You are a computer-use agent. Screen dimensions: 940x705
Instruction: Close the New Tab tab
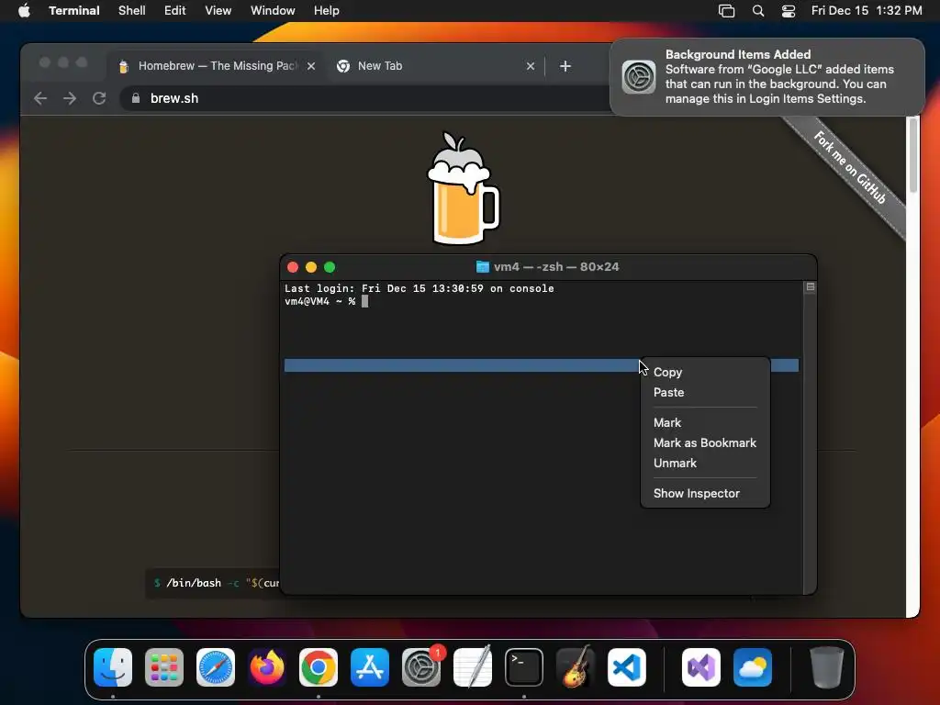pos(531,66)
